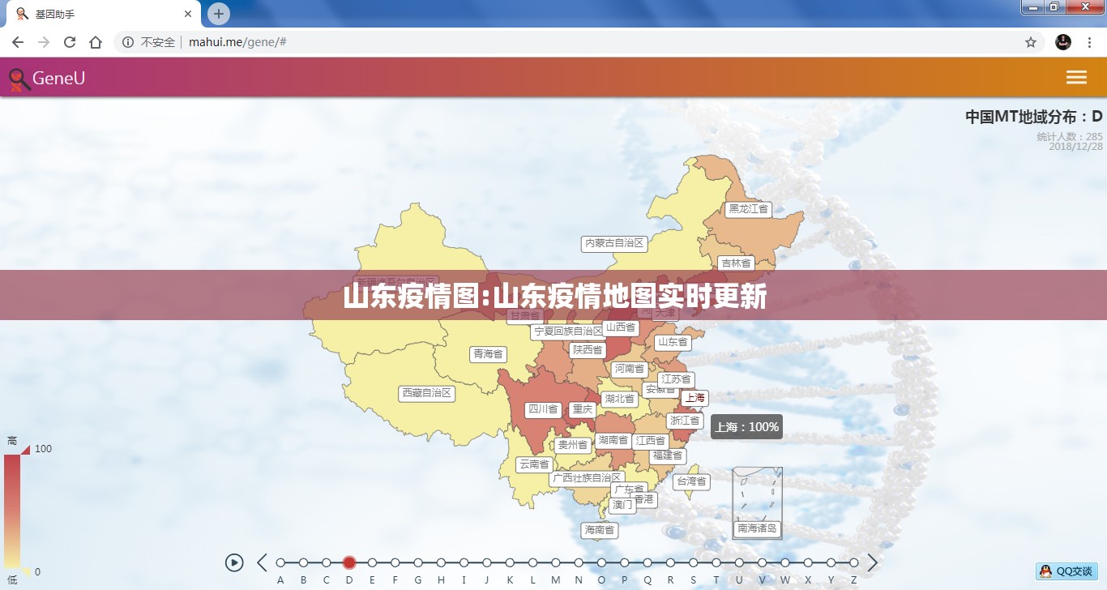Screen dimensions: 1107x590
Task: Click the browser forward arrow
Action: click(x=44, y=42)
